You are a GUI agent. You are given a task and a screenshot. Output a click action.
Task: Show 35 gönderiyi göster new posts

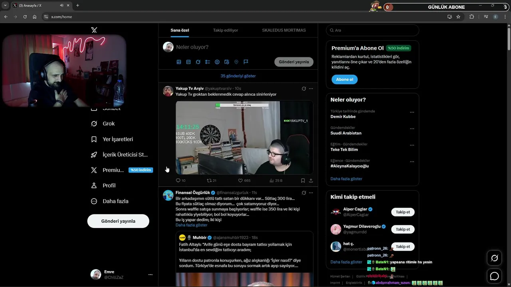tap(238, 76)
